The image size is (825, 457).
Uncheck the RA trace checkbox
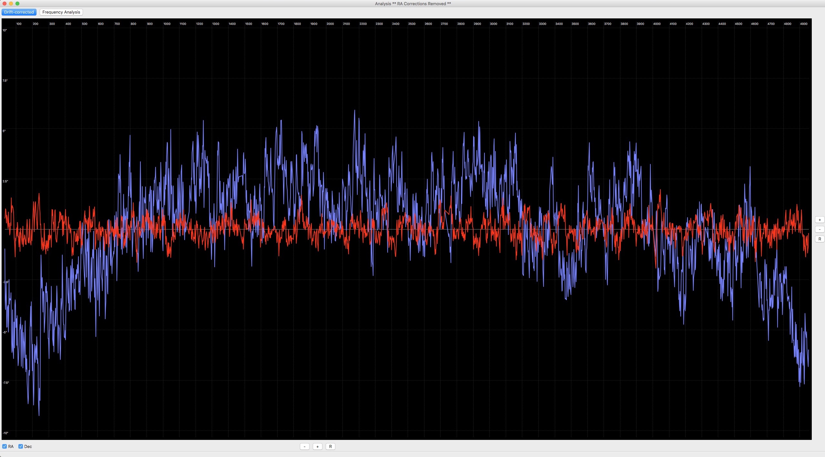click(5, 446)
